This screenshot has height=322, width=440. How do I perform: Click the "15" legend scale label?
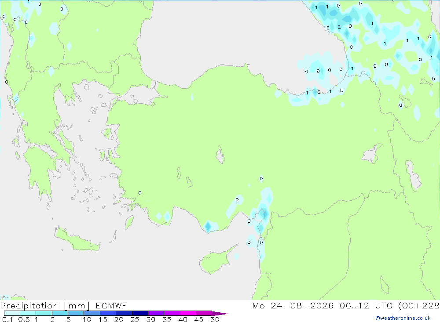(x=103, y=319)
